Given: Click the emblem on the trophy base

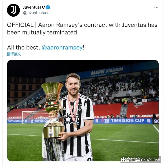Looking at the screenshot, I should [51, 132].
